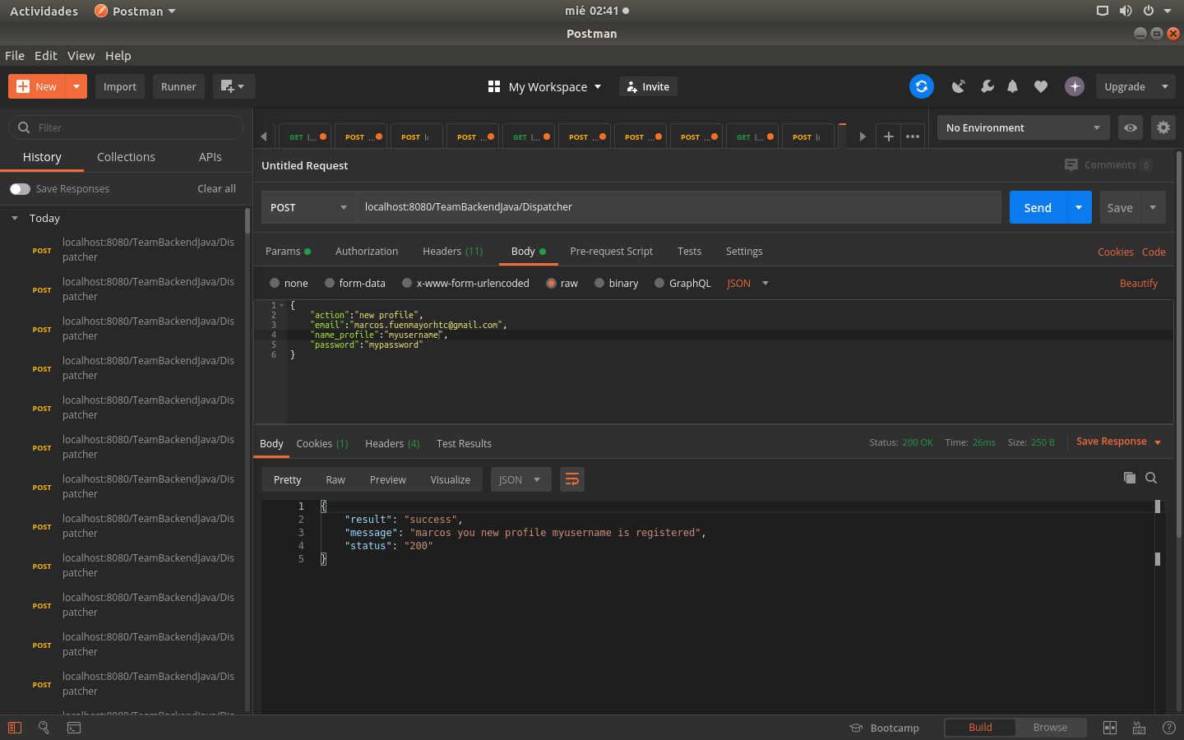Open the Pre-request Script tab

tap(611, 252)
